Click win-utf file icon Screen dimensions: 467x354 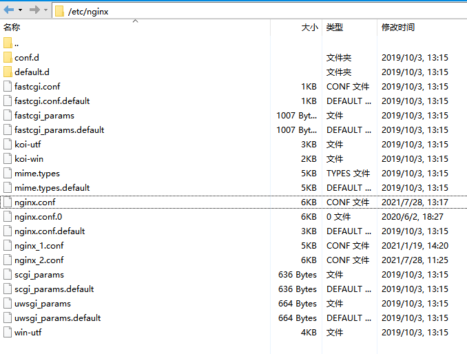tap(8, 332)
